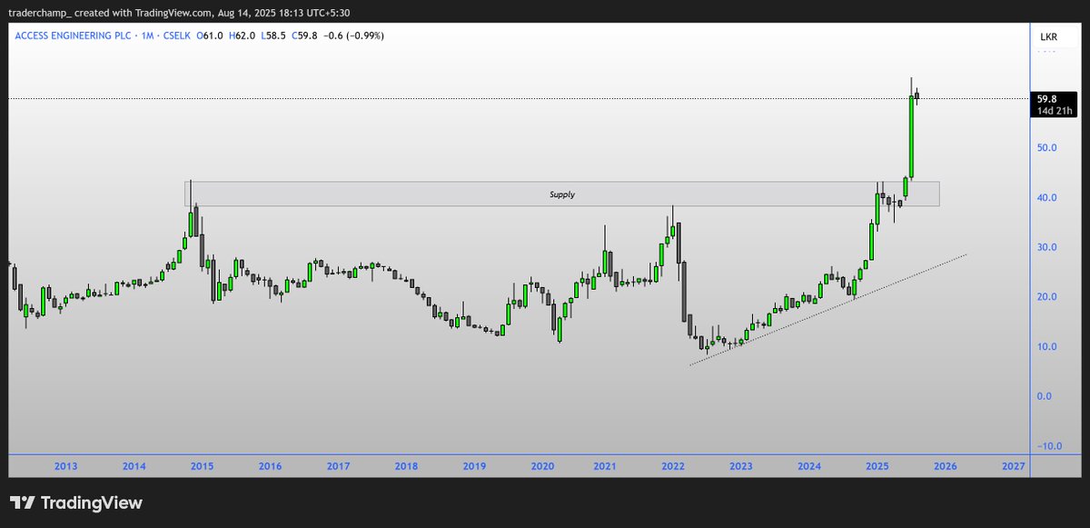Click the 30.0 price axis label
Screen dimensions: 1090x528
1046,247
